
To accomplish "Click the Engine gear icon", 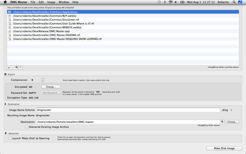I will 5,74.
